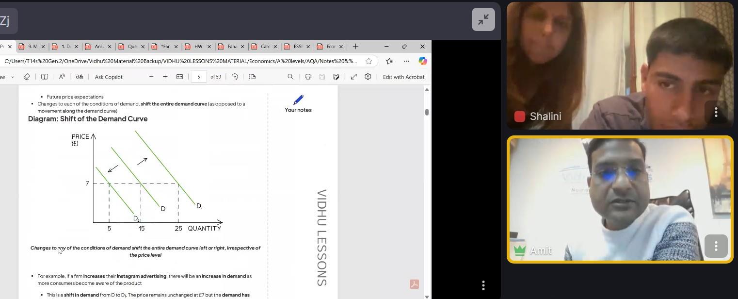
Task: Open options menu on Shalini's video tile
Action: pos(716,113)
